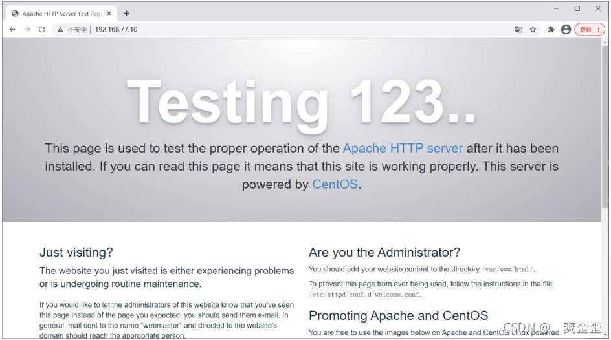Open the extensions puzzle icon
Image resolution: width=611 pixels, height=340 pixels.
[551, 30]
